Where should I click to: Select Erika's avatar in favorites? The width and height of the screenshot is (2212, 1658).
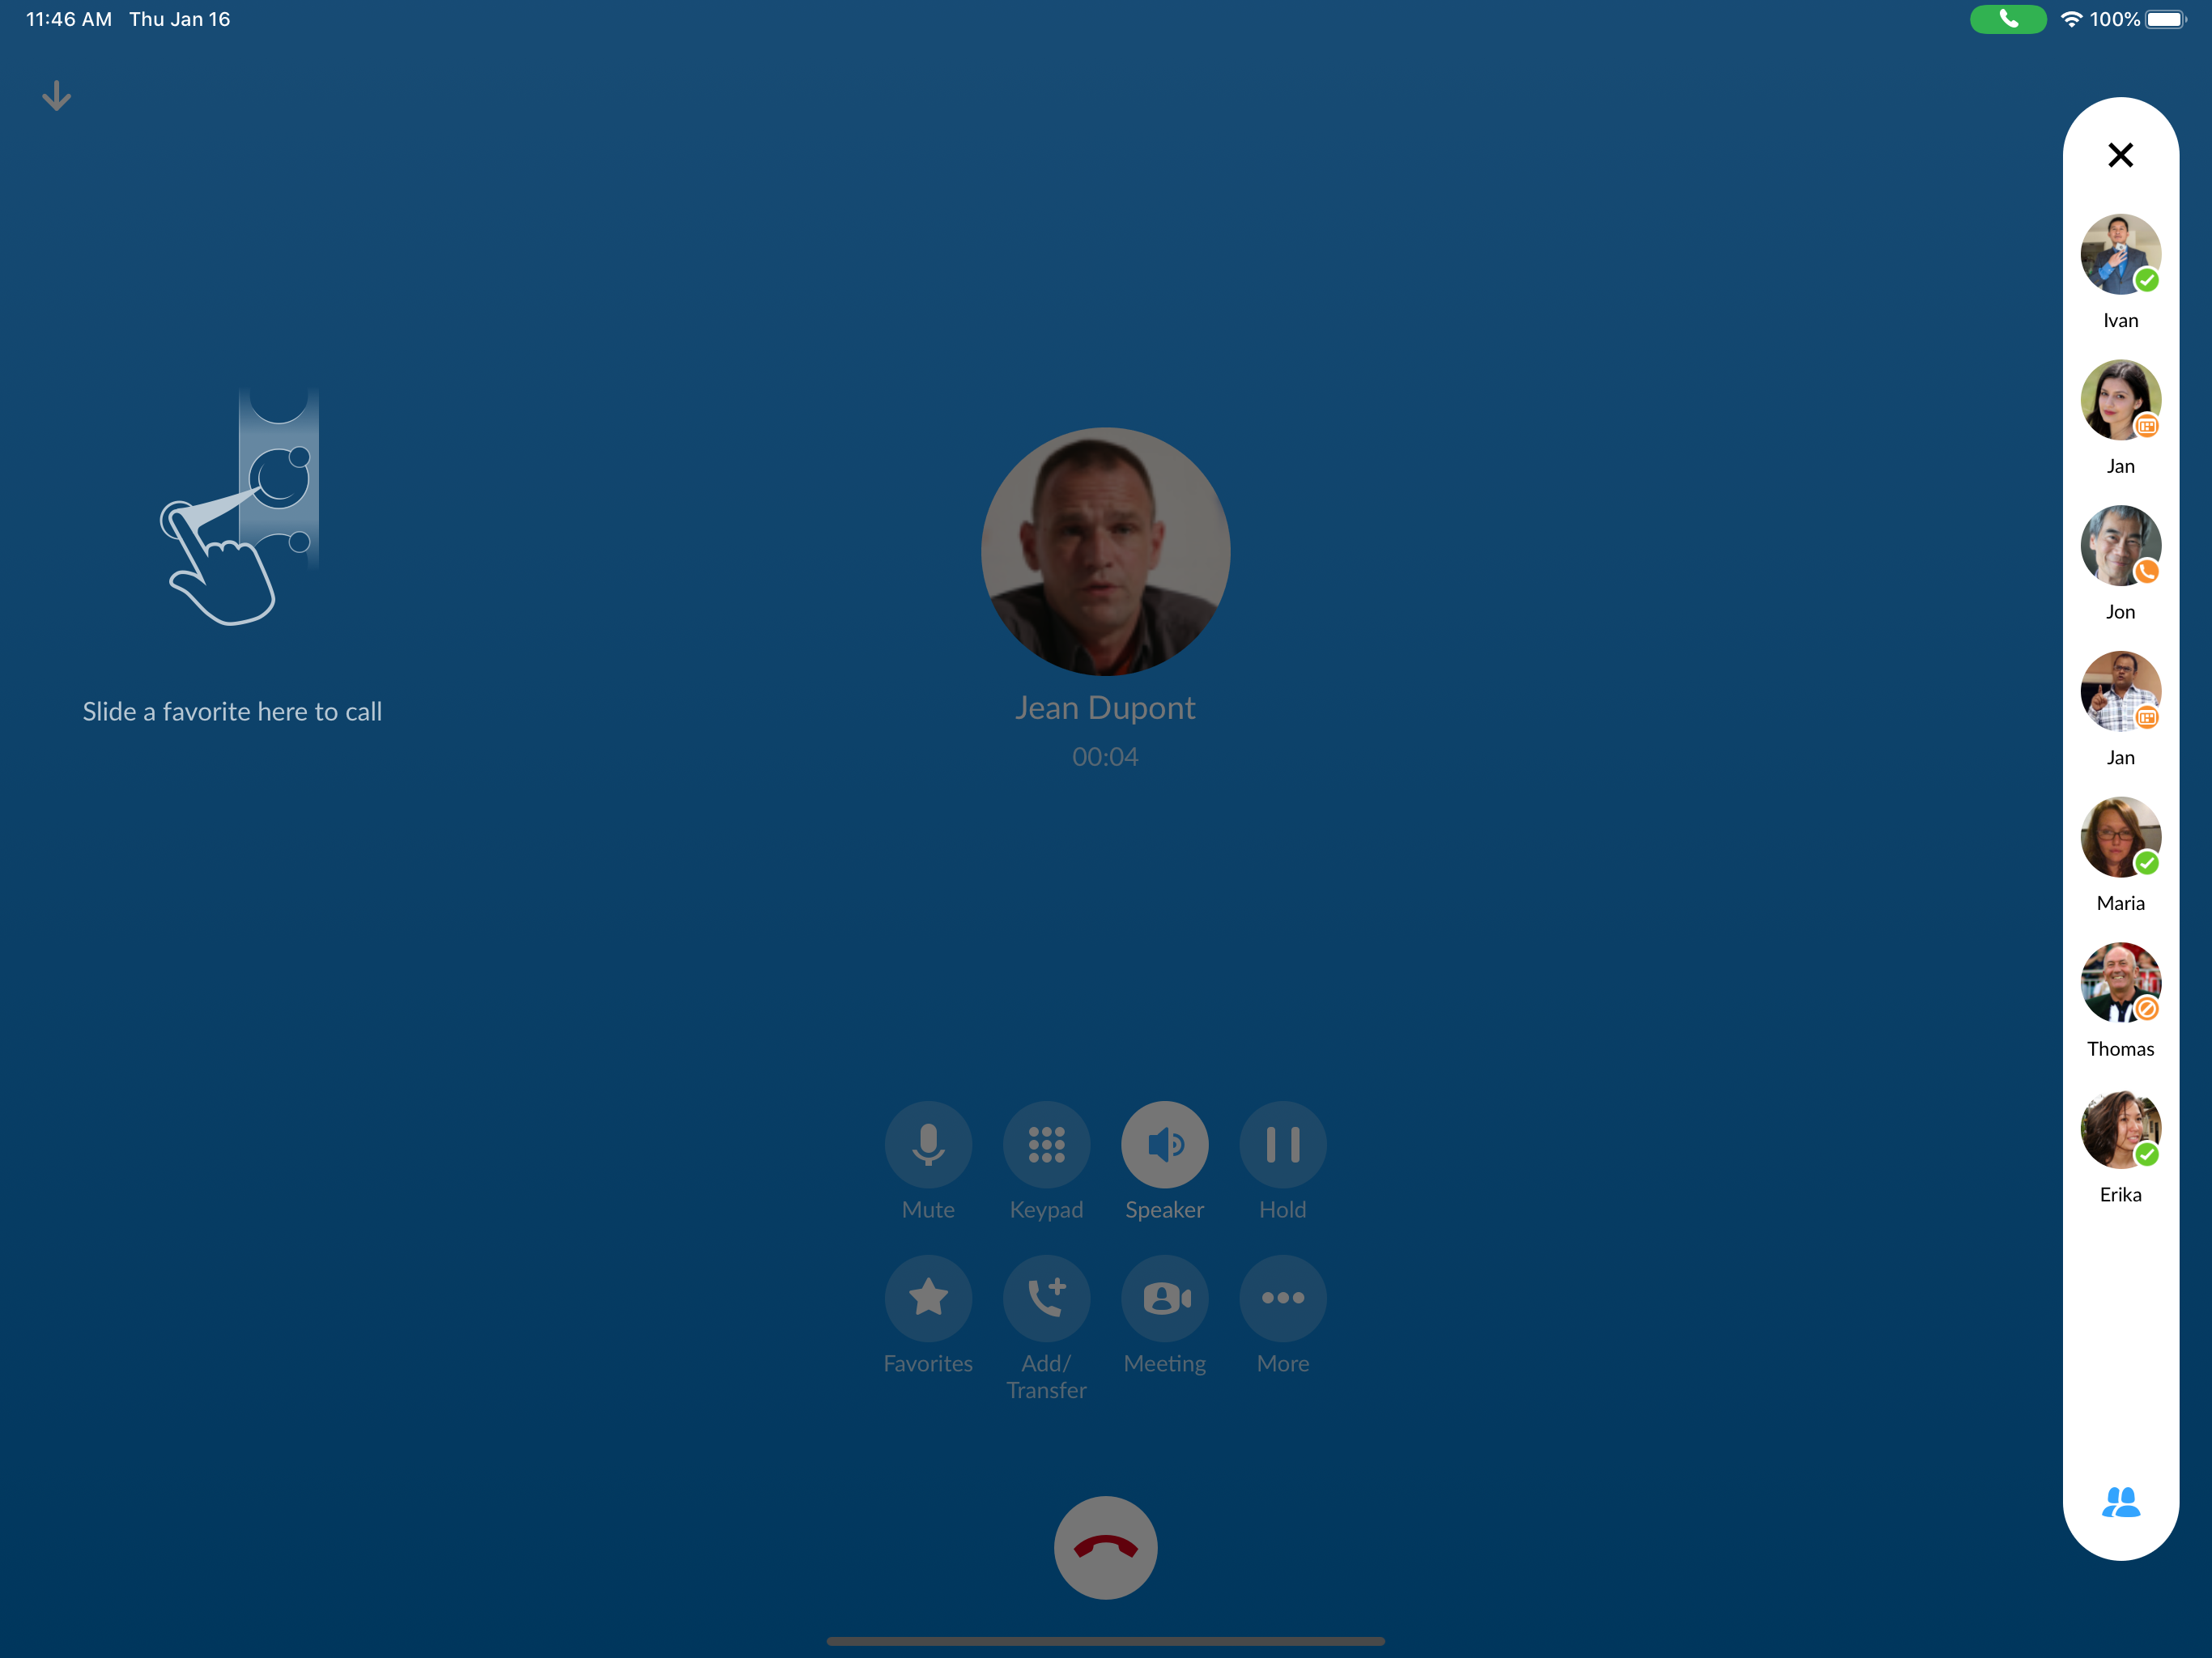tap(2120, 1128)
